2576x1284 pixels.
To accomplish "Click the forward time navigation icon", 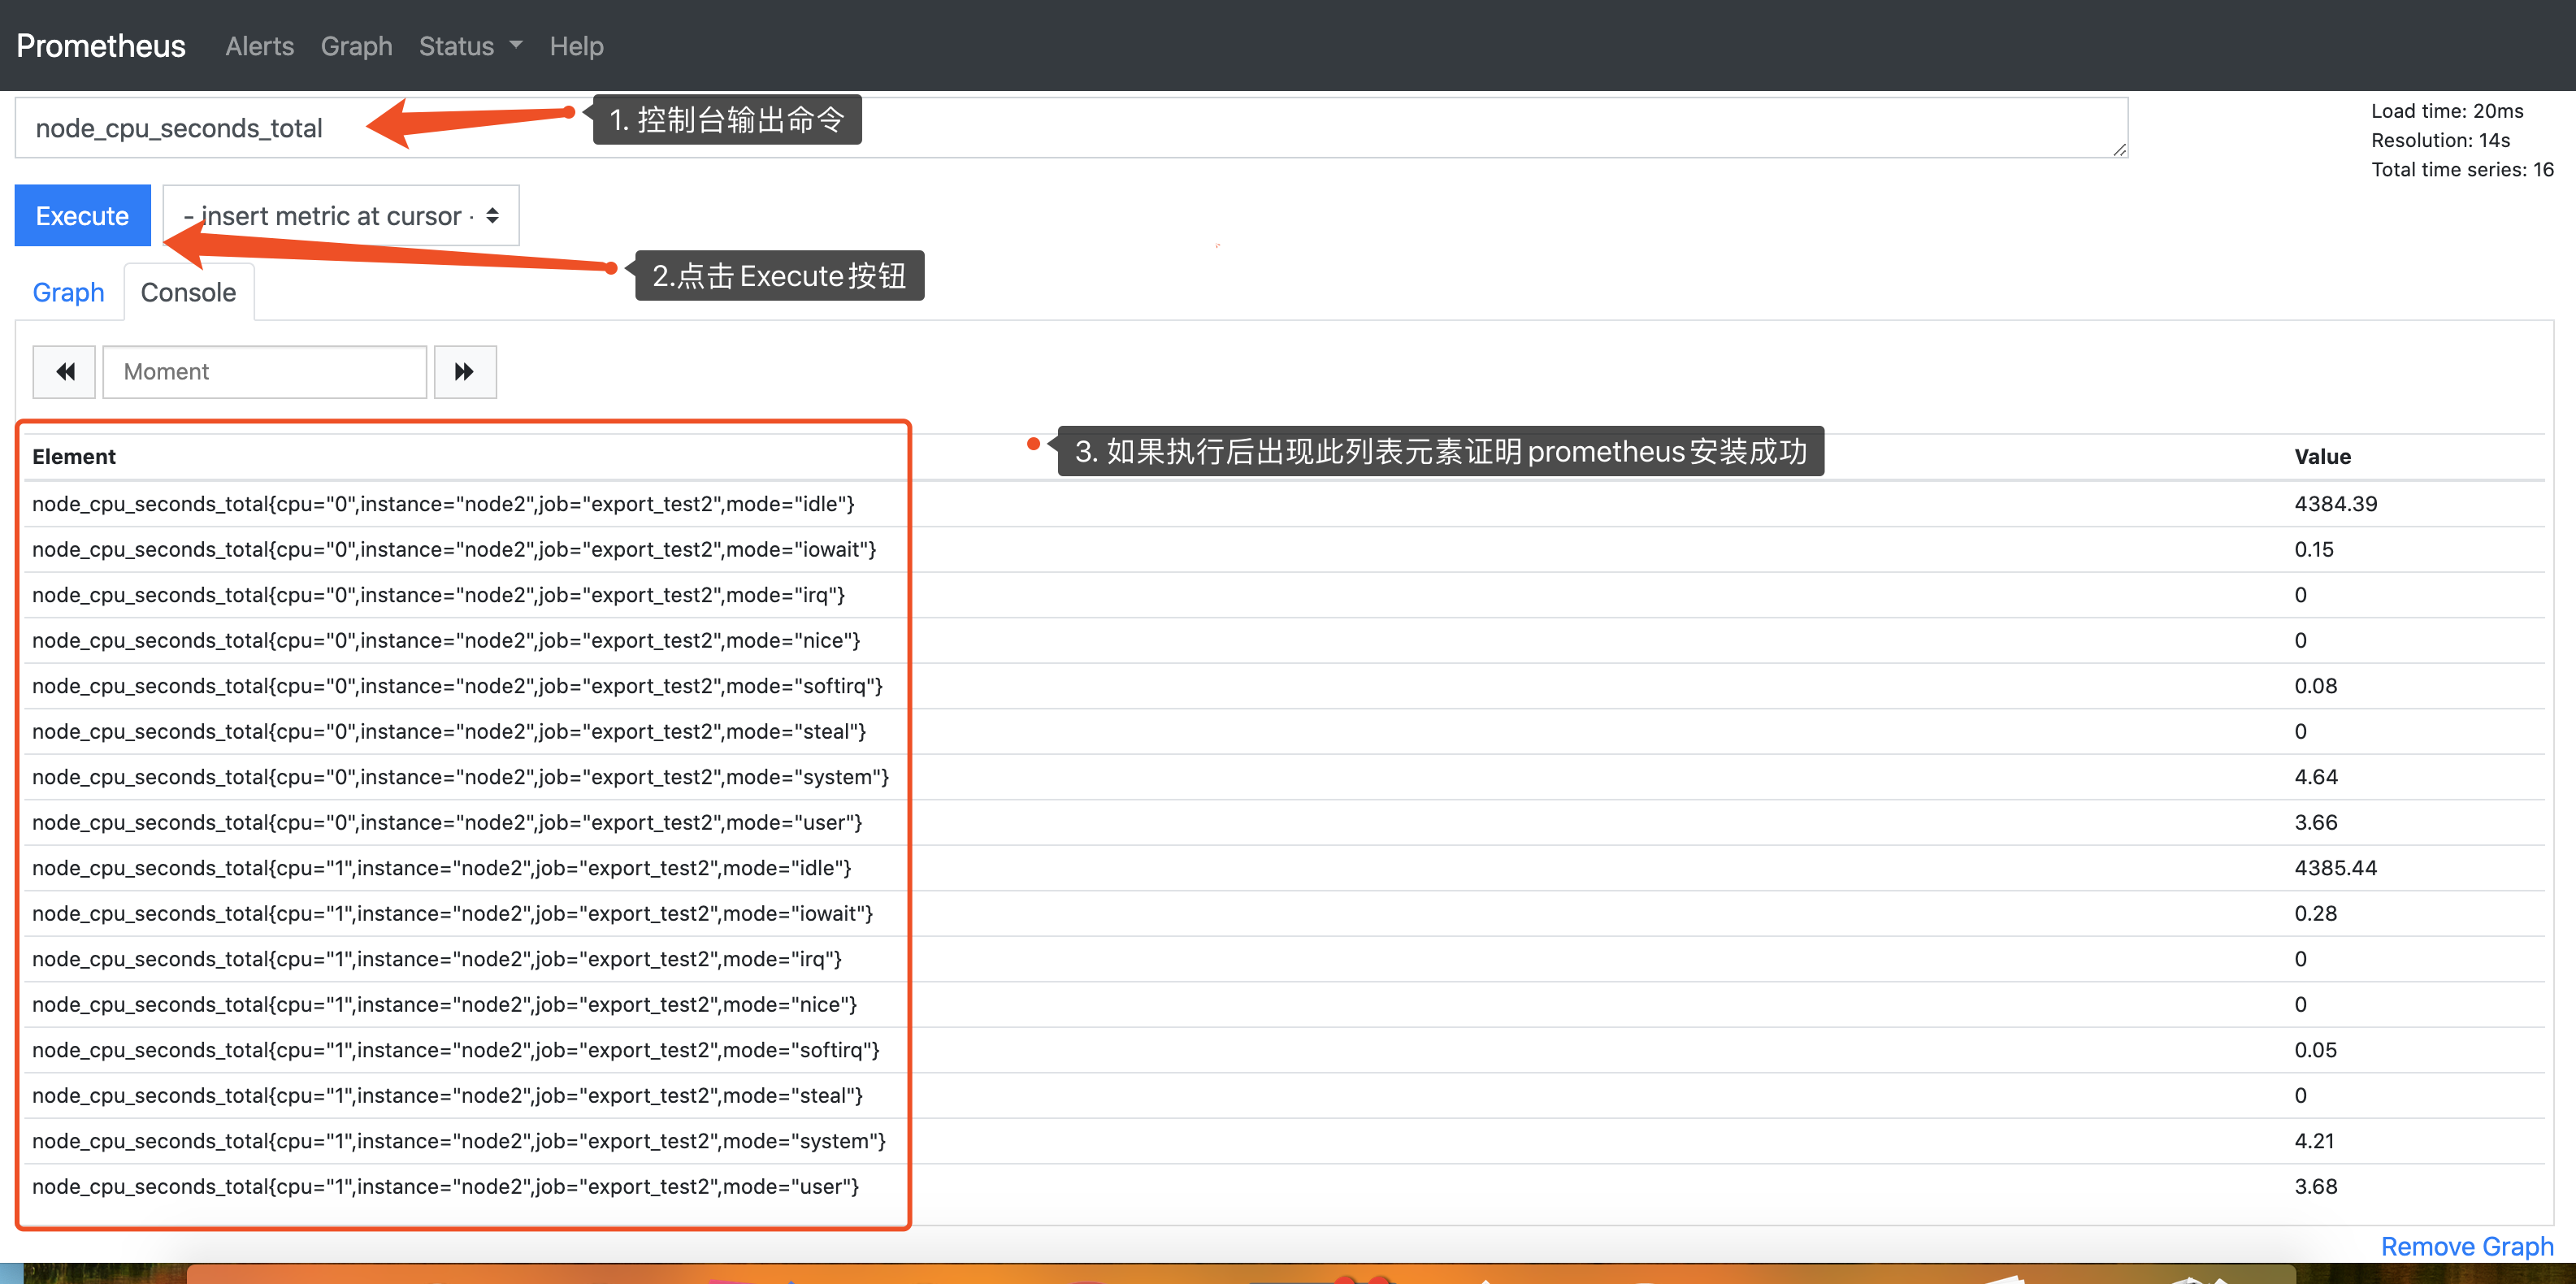I will pos(464,371).
